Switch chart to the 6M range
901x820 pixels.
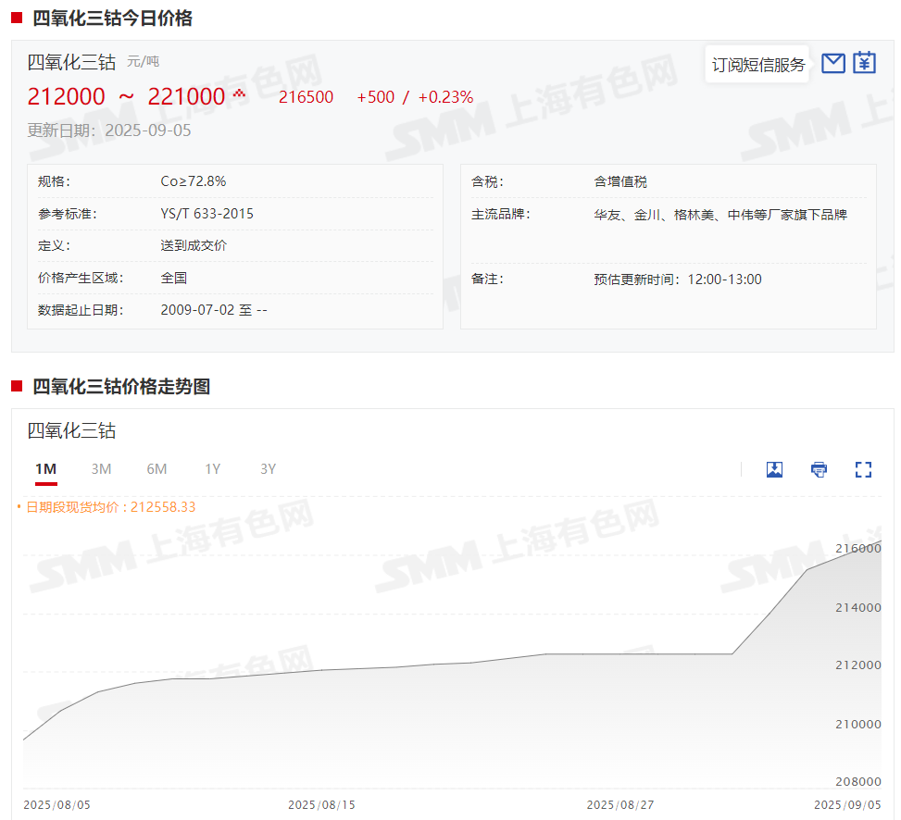(156, 469)
